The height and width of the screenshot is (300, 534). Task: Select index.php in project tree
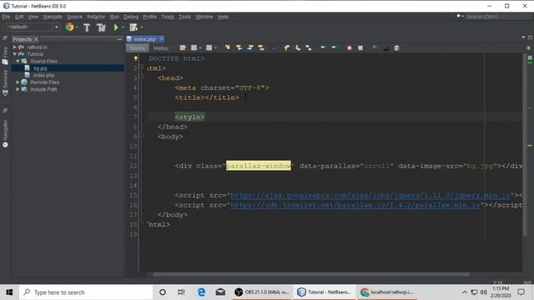(x=43, y=75)
